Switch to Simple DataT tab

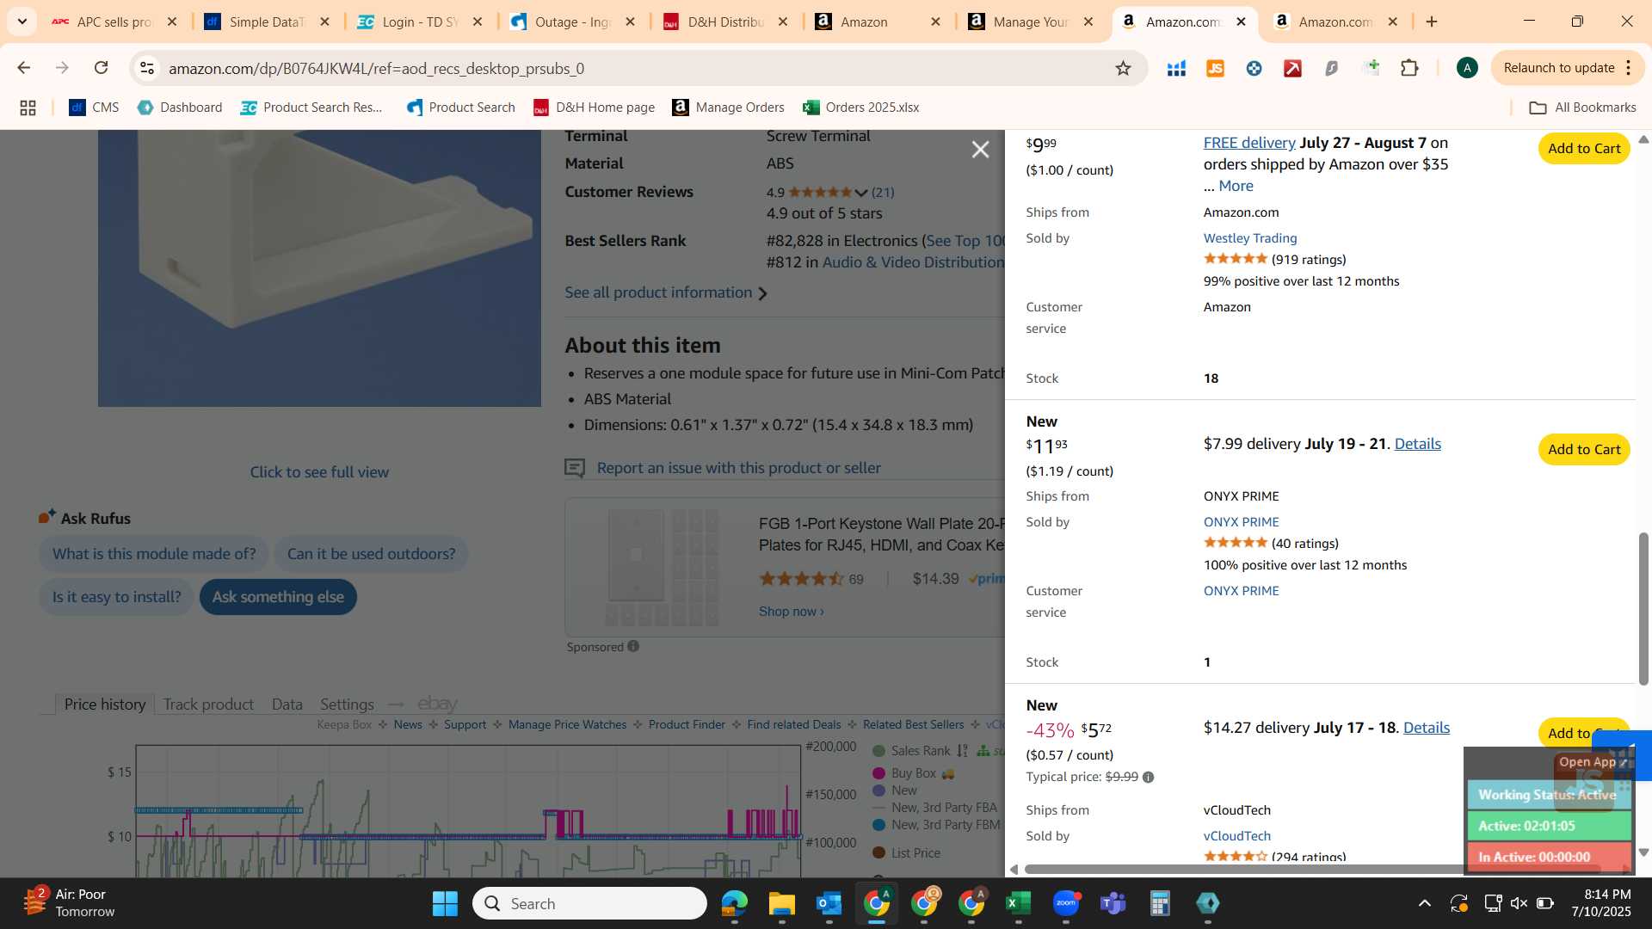[267, 22]
